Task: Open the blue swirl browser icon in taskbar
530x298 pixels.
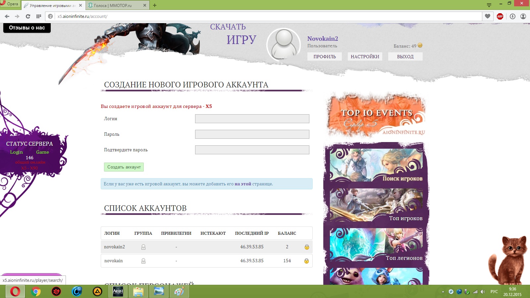Action: (77, 291)
